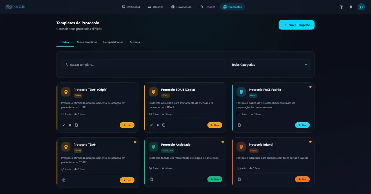Duplicate the Protocolo PACE Padrão template
The image size is (371, 194).
239,125
